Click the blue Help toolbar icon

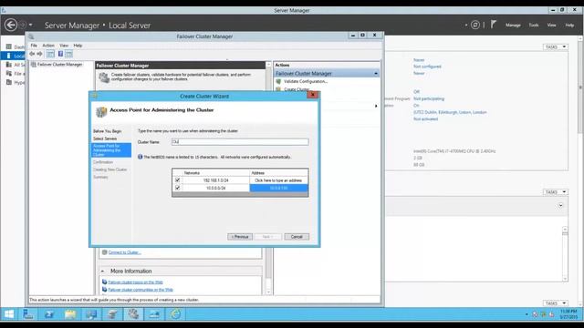60,54
